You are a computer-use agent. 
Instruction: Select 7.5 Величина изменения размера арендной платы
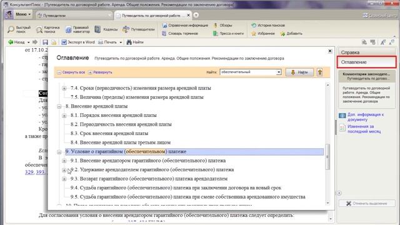point(137,97)
